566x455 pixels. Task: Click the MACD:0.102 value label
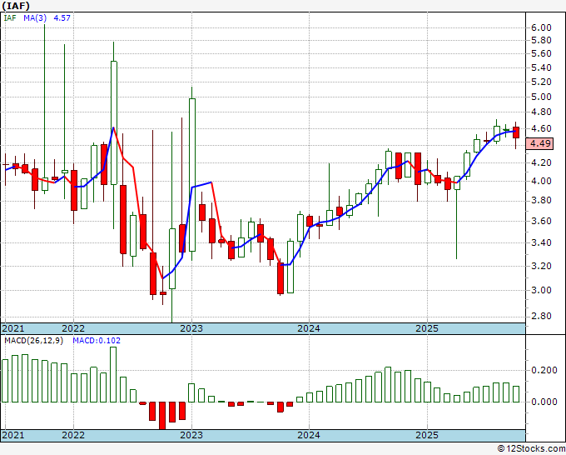pyautogui.click(x=97, y=341)
